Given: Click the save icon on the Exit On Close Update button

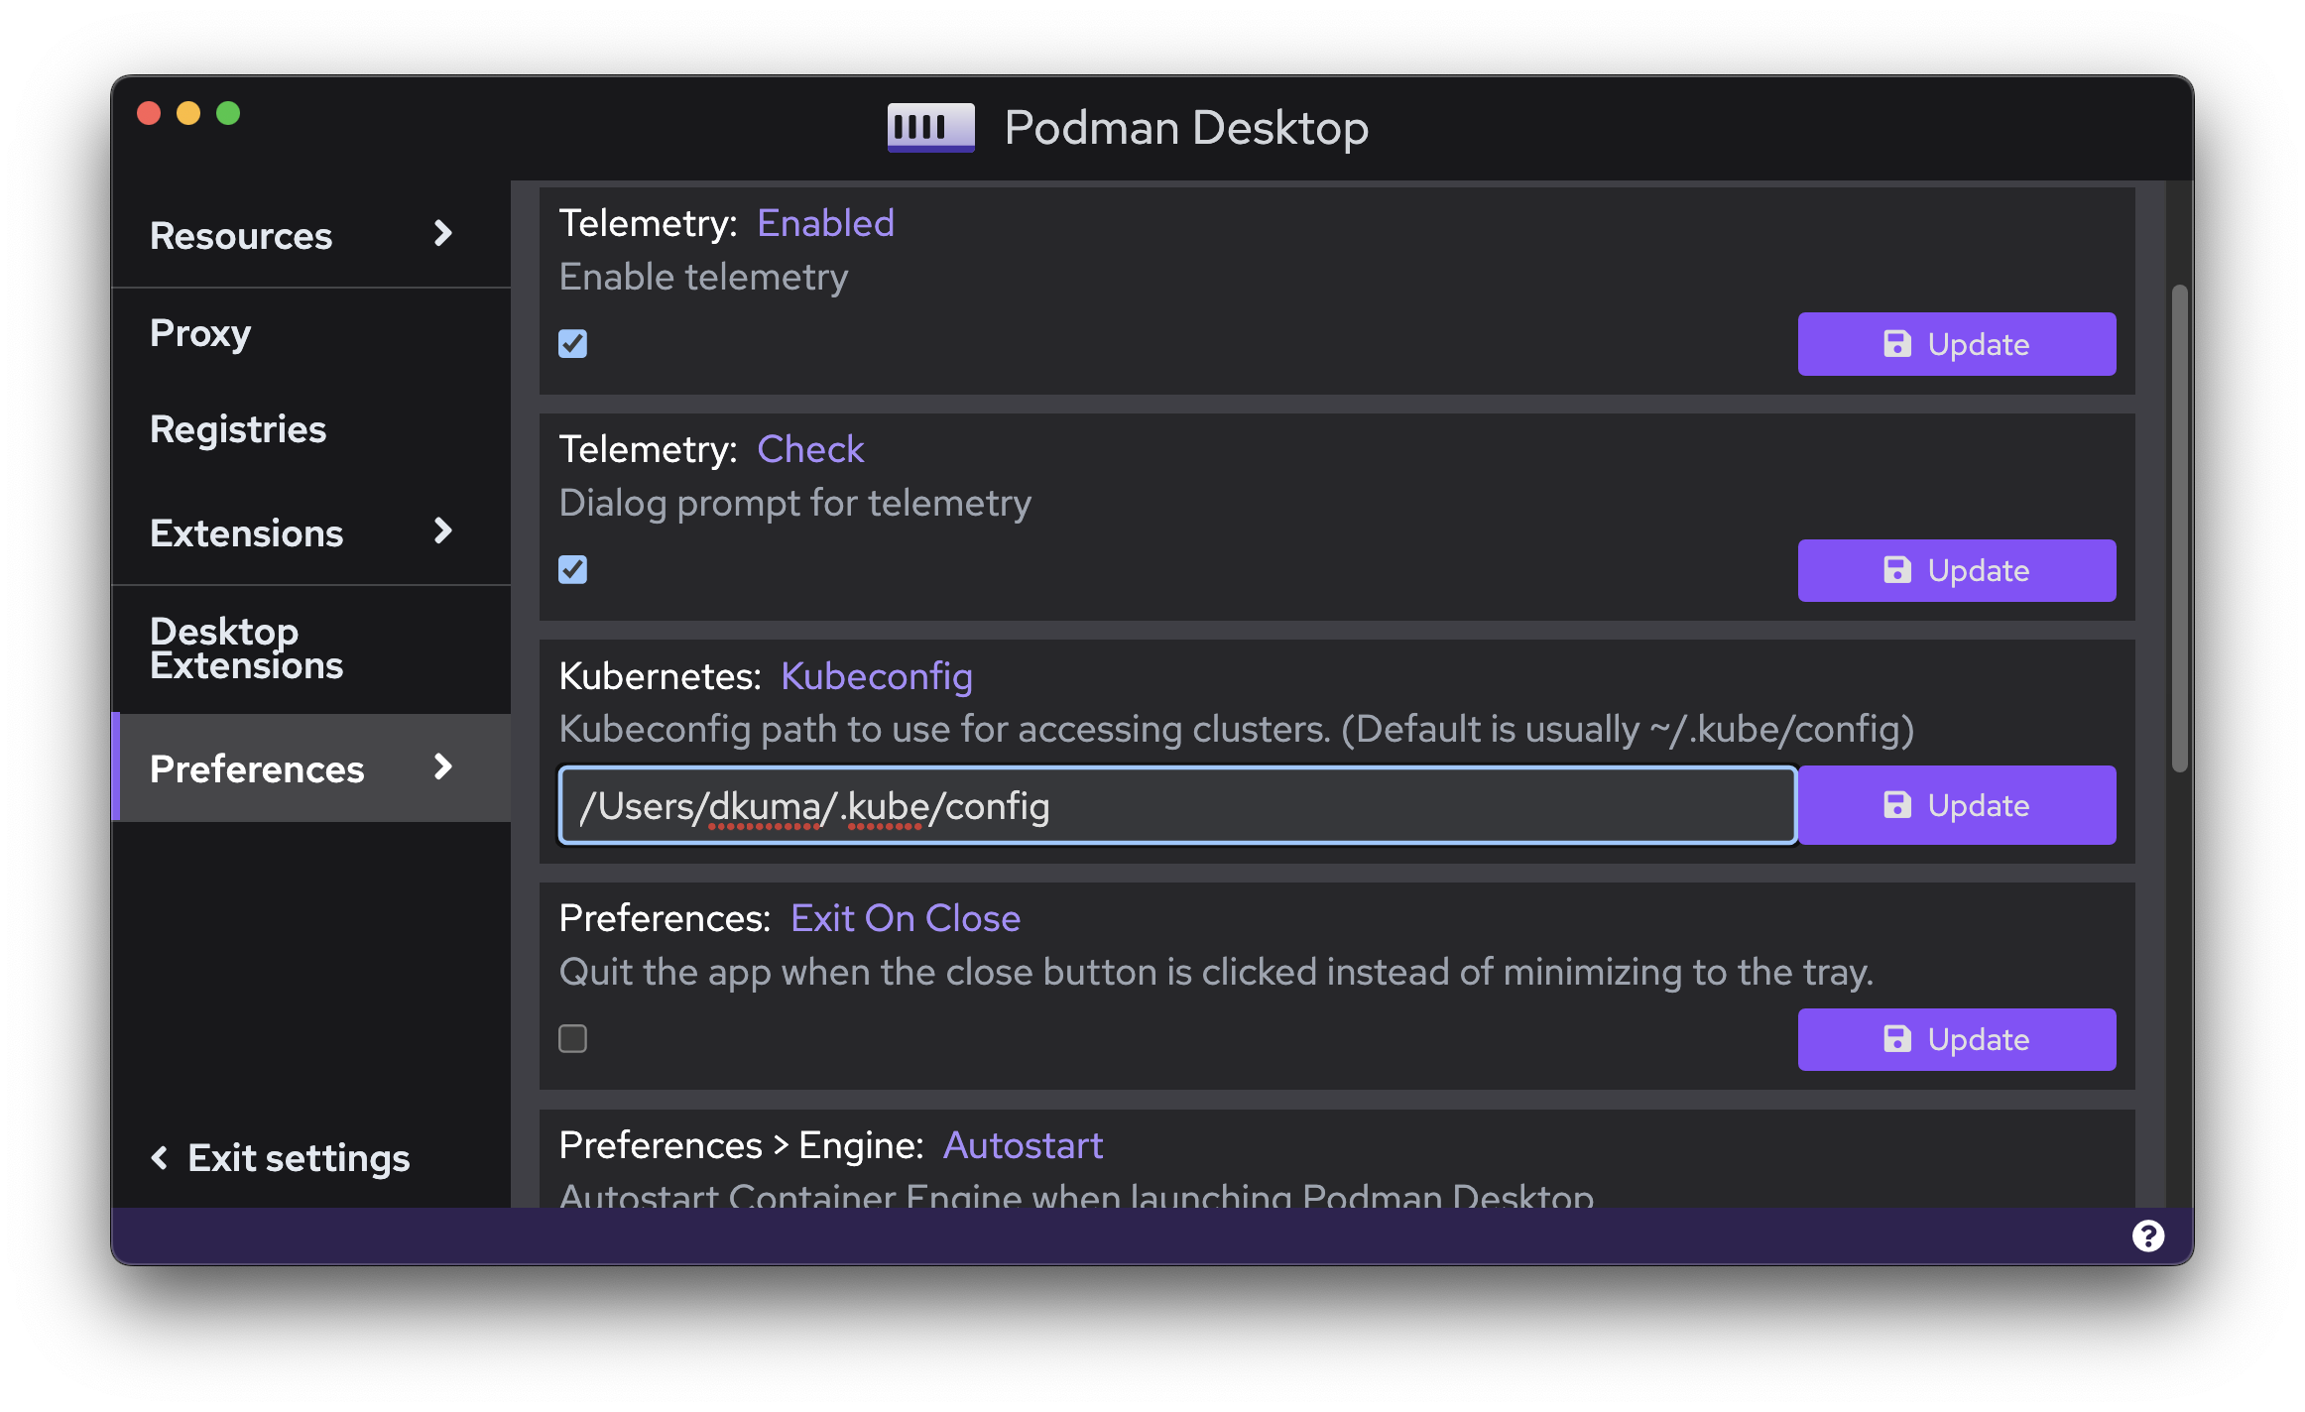Looking at the screenshot, I should coord(1896,1039).
